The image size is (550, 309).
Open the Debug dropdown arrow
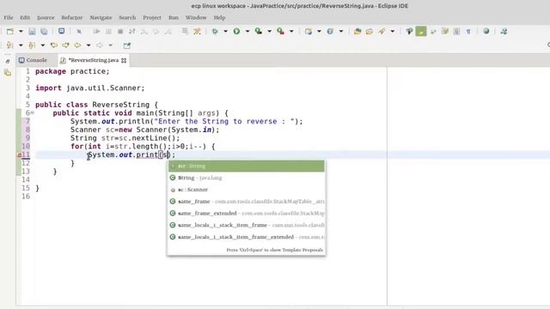pyautogui.click(x=225, y=32)
